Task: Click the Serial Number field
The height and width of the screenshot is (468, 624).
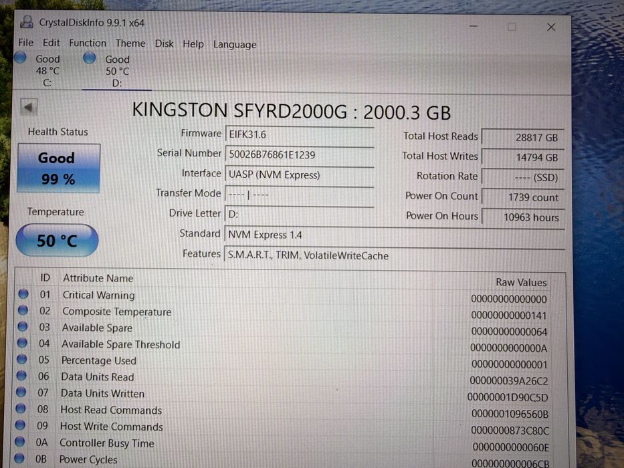Action: coord(299,154)
